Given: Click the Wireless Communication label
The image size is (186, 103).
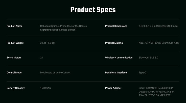Looking at the screenshot, I should click(119, 58).
